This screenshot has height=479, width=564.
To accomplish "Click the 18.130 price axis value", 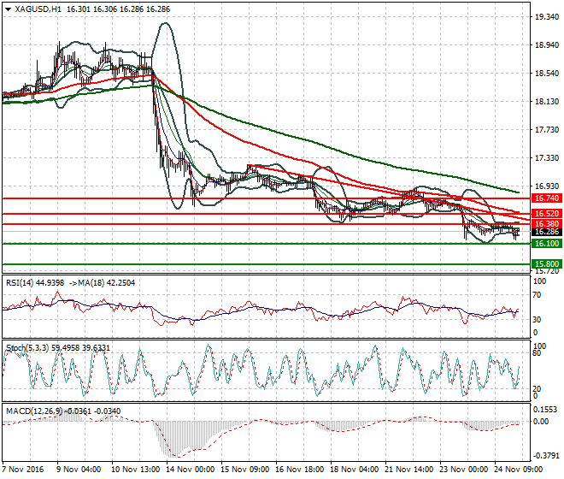I will [x=547, y=102].
